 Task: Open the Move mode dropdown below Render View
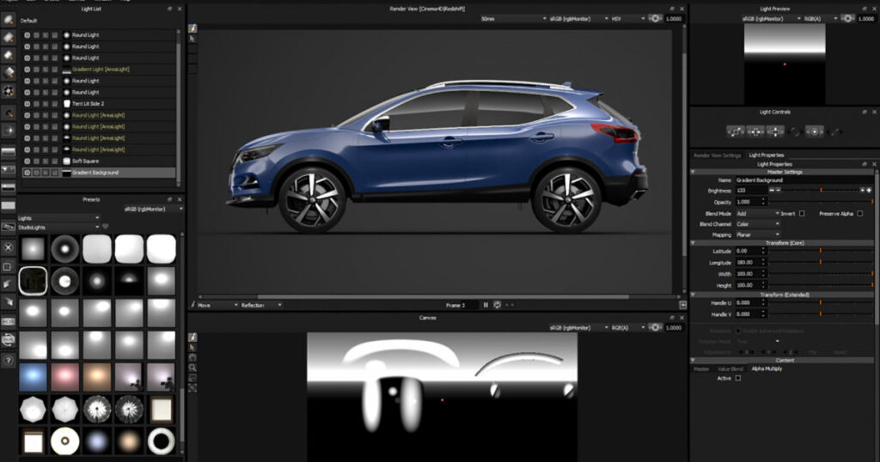(x=217, y=305)
